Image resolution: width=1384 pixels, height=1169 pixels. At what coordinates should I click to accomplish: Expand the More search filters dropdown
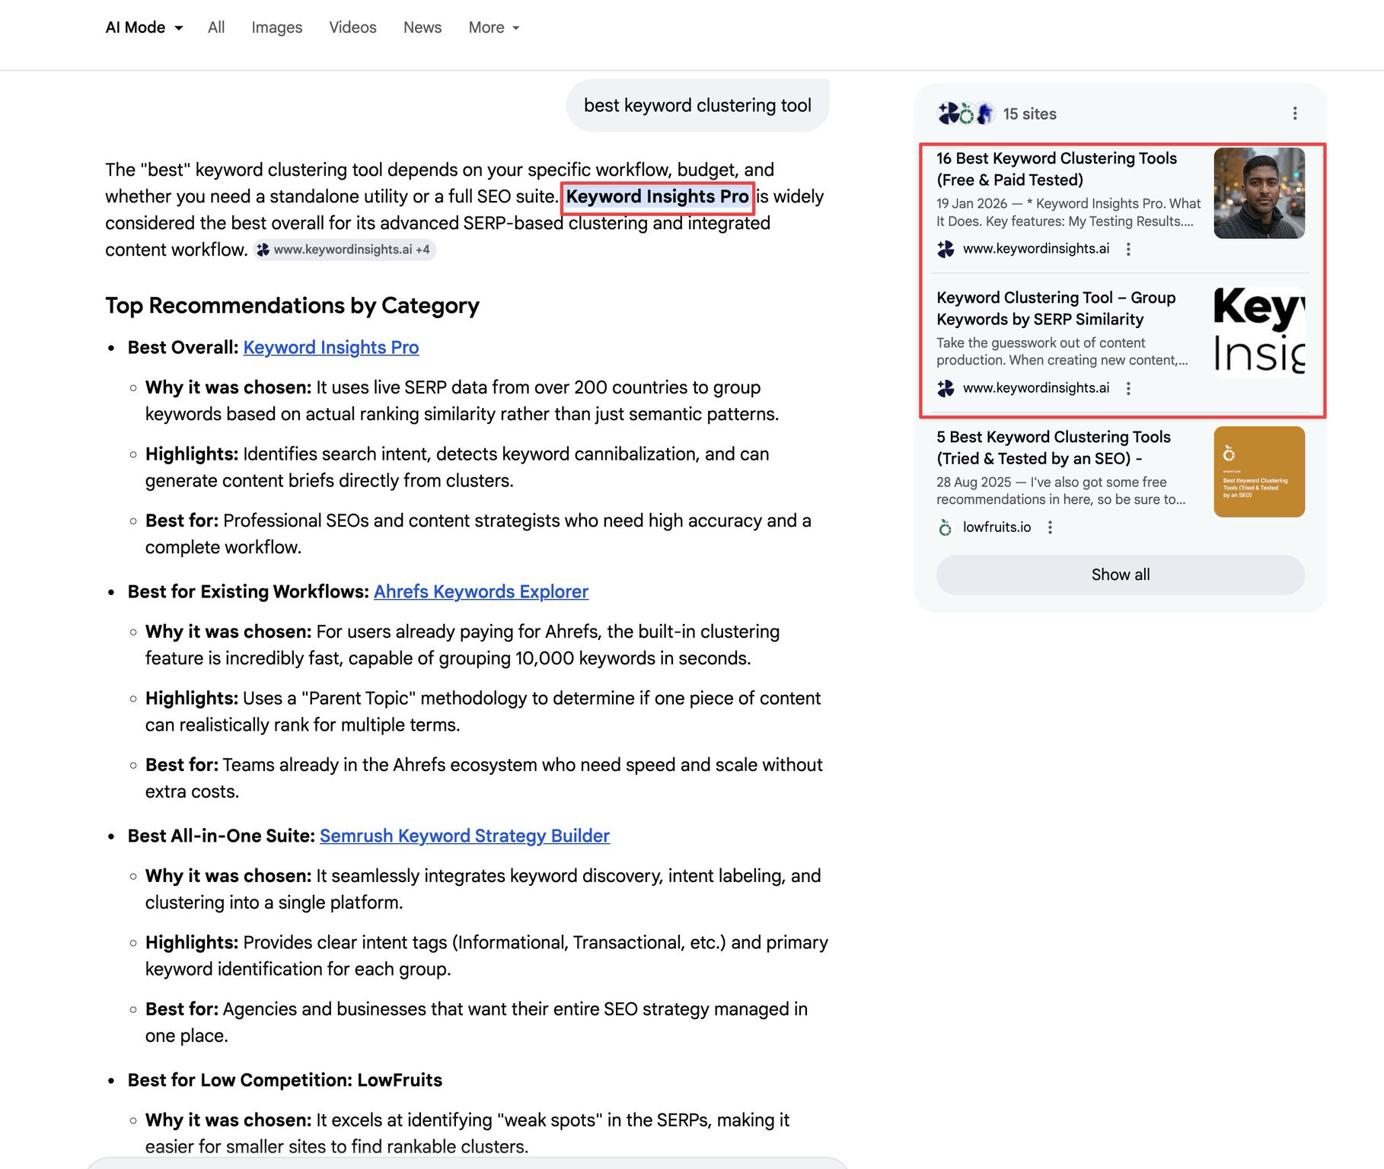[x=493, y=27]
